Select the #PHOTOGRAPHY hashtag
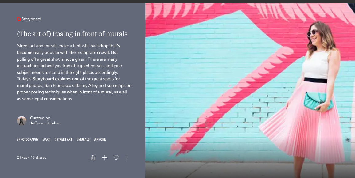This screenshot has width=355, height=178. [28, 140]
